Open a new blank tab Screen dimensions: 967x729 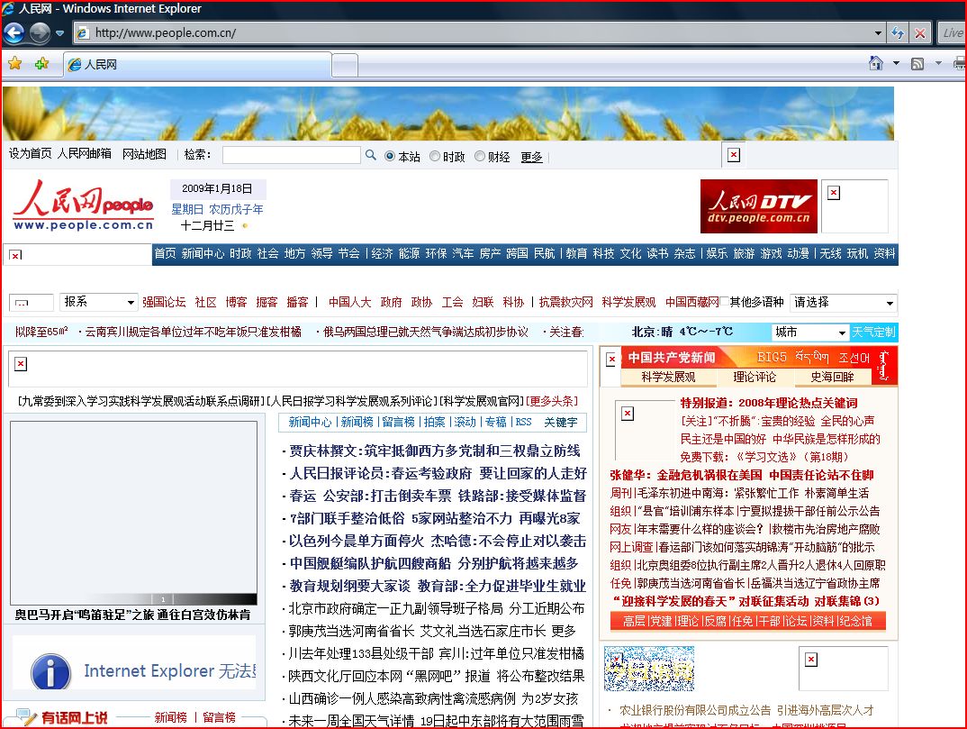pos(345,65)
